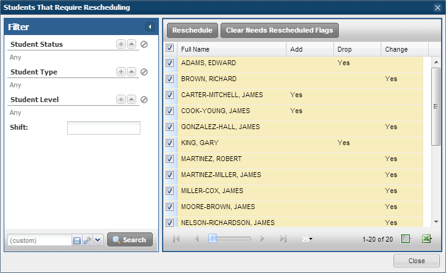Screen dimensions: 446x273
Task: Clear the Student Type filter
Action: pos(144,72)
